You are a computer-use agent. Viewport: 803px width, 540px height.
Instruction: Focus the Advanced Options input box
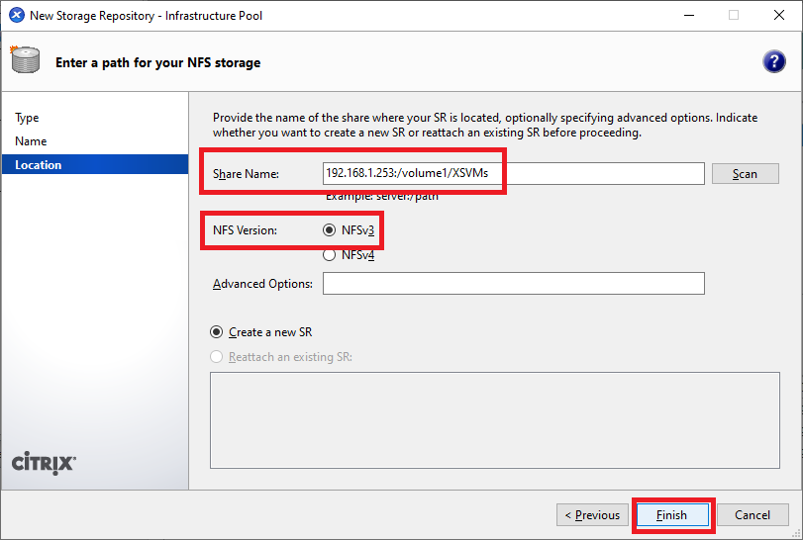[513, 284]
